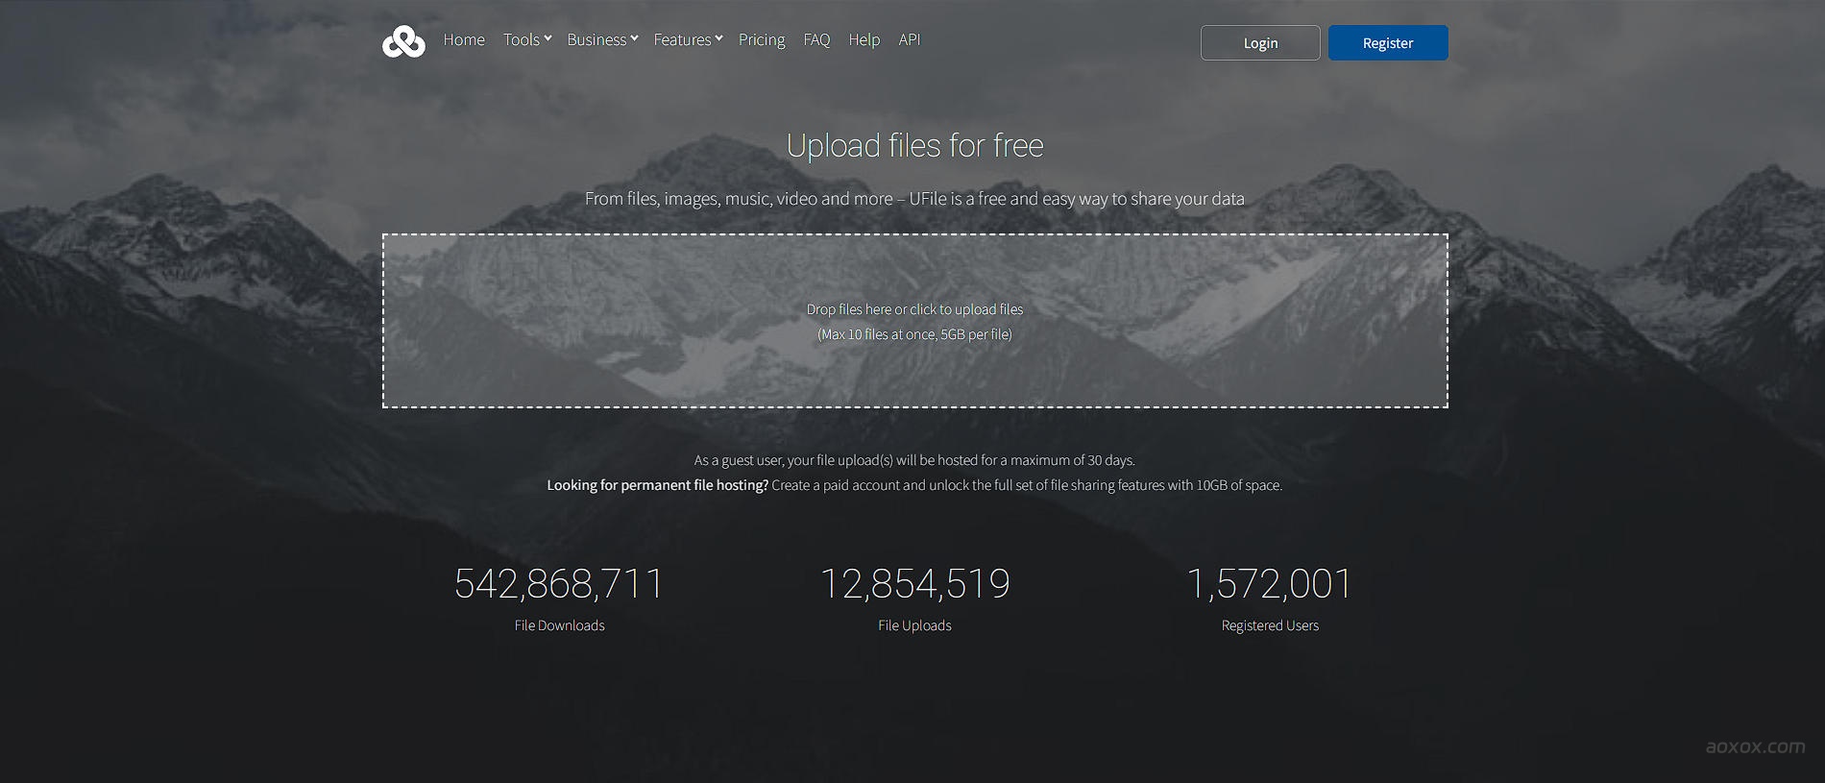Click the file drop zone to upload
This screenshot has height=783, width=1825.
(x=915, y=321)
